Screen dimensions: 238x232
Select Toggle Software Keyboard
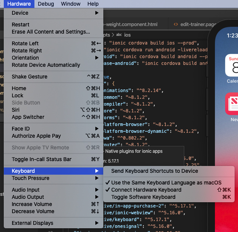tap(169, 197)
